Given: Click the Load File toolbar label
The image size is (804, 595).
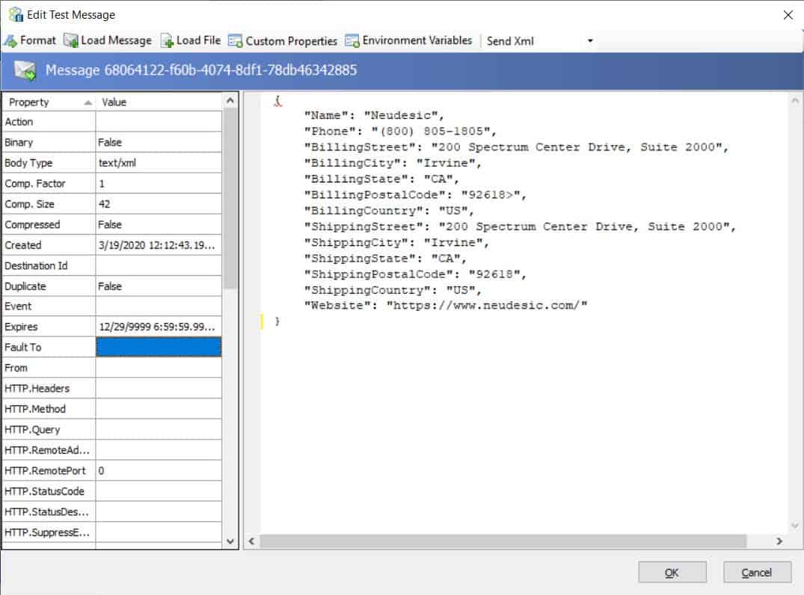Looking at the screenshot, I should click(x=198, y=40).
